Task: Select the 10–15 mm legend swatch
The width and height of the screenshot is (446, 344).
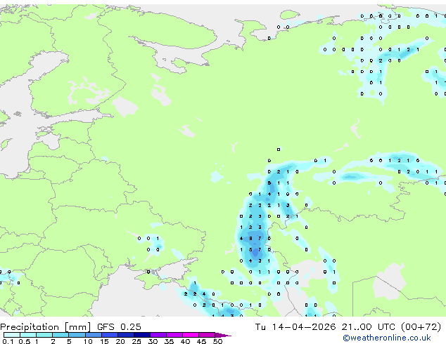Action: point(93,335)
